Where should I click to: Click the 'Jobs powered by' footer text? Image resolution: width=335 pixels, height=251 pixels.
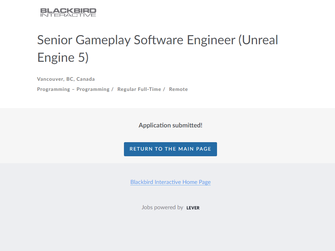coord(162,207)
